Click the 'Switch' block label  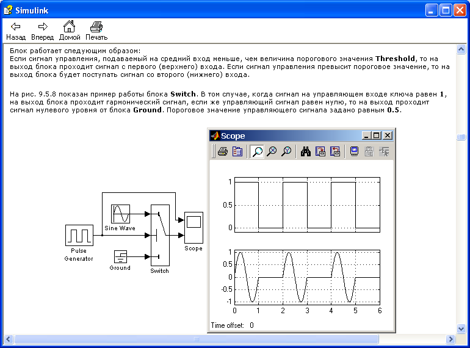[x=159, y=271]
